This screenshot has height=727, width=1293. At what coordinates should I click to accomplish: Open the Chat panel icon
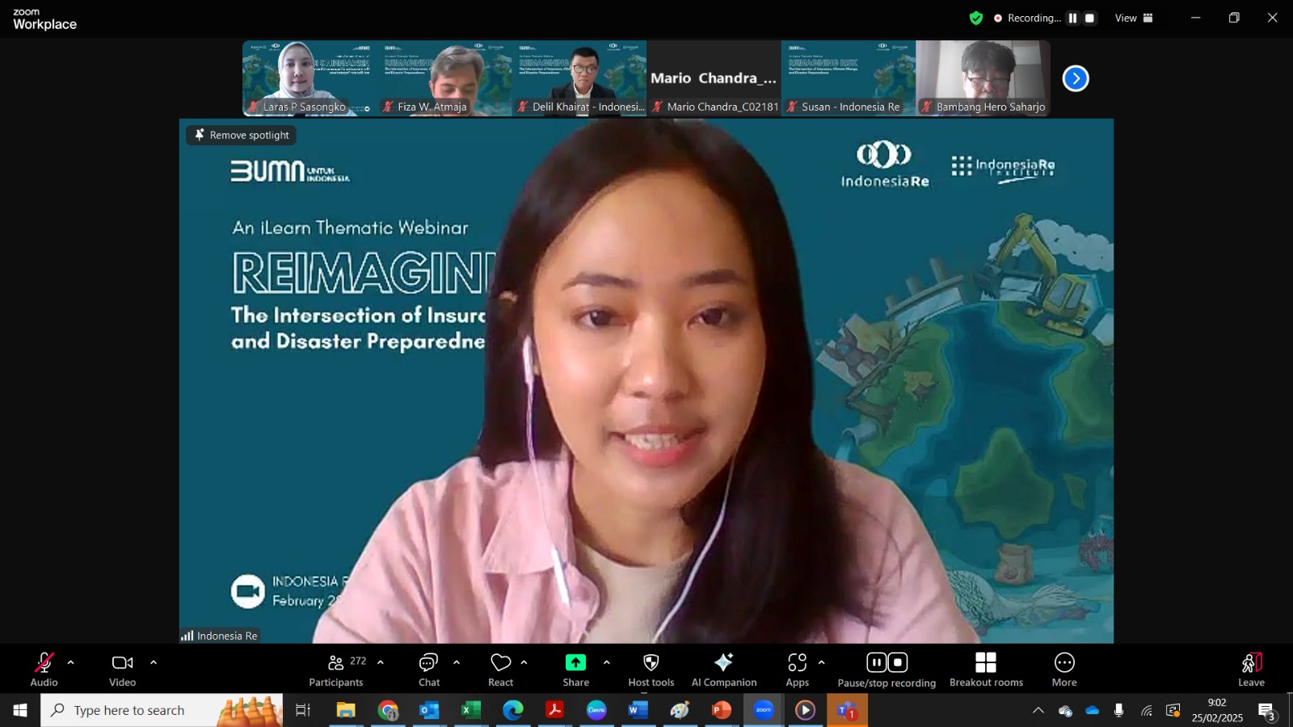(x=428, y=663)
